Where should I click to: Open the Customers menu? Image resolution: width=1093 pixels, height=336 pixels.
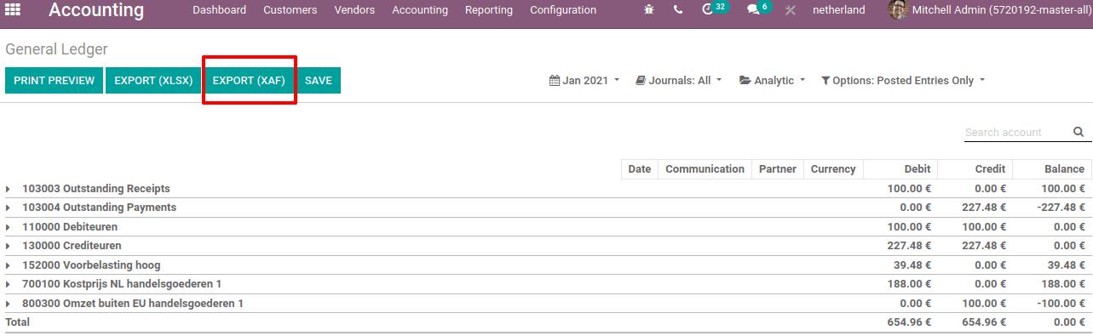point(290,10)
